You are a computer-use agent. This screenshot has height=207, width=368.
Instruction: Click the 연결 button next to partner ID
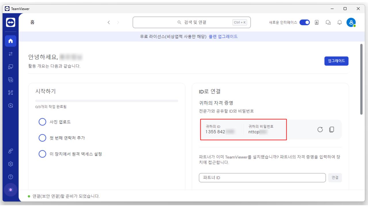click(335, 178)
